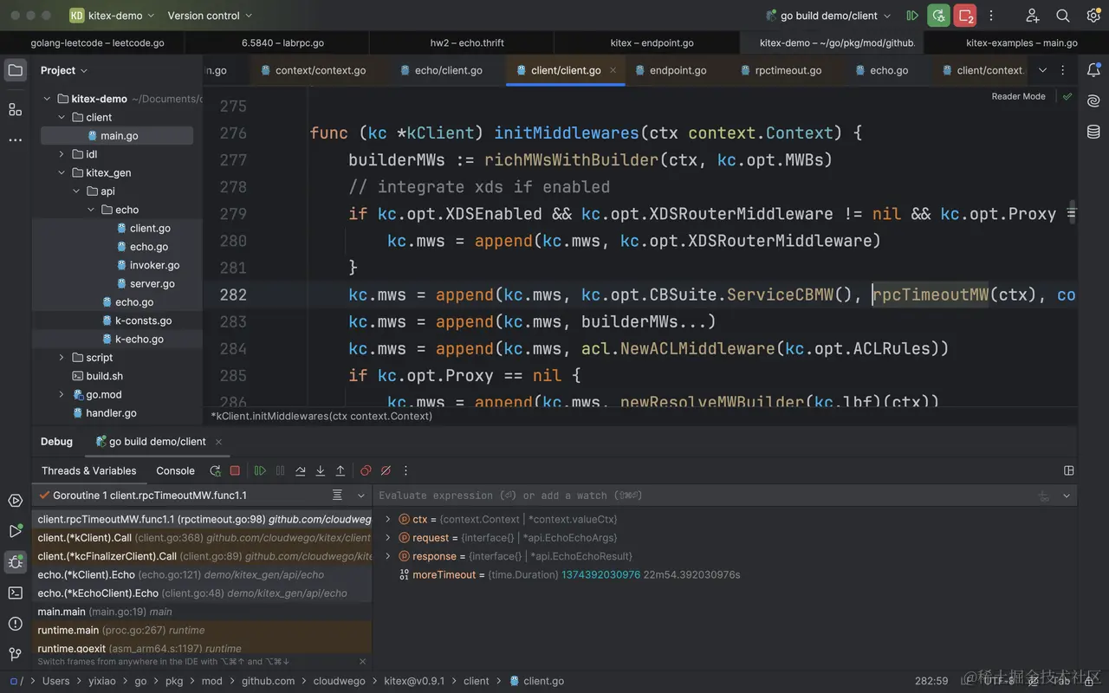
Task: Open the go build demo/client run configuration dropdown
Action: (828, 16)
